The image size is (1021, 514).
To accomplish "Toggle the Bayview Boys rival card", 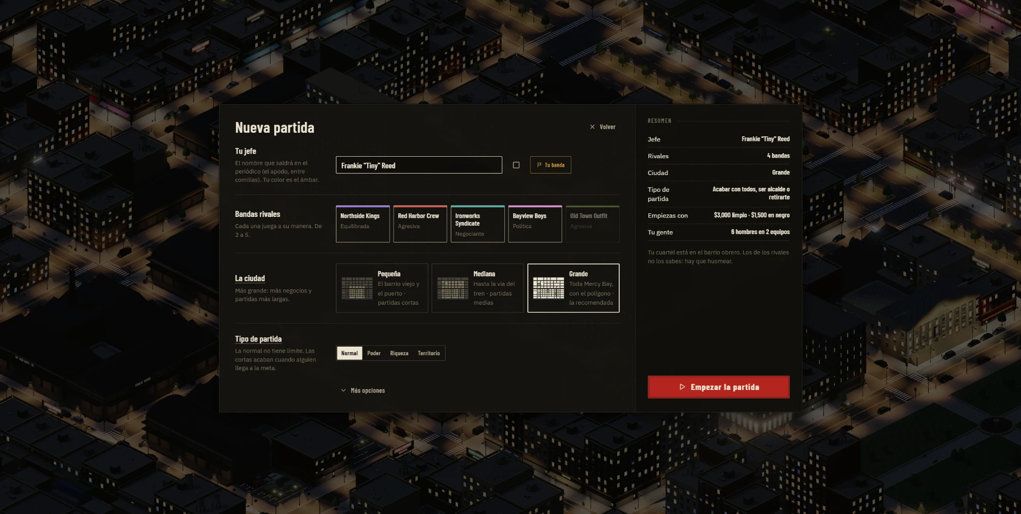I will tap(535, 224).
